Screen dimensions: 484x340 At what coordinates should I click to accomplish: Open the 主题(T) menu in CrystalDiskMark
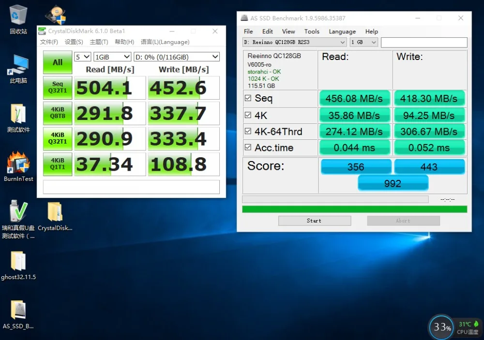pos(99,42)
